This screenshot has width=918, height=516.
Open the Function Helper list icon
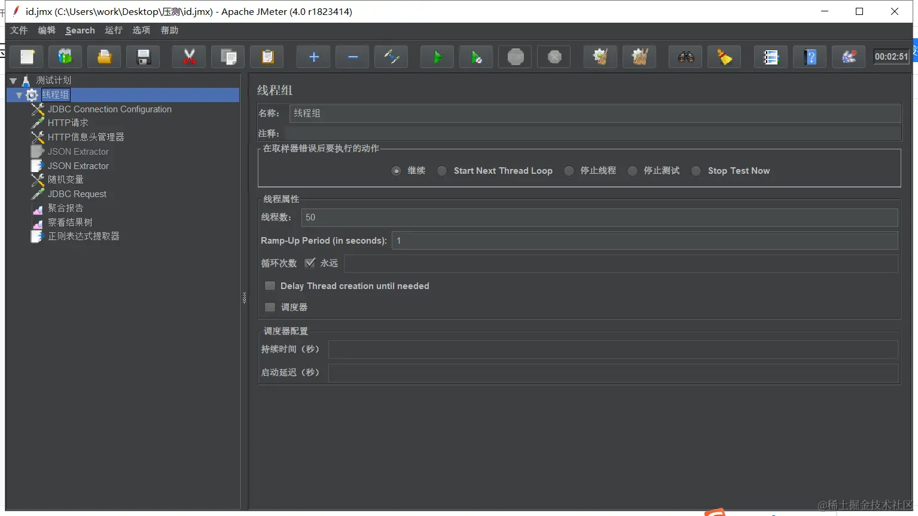tap(770, 57)
